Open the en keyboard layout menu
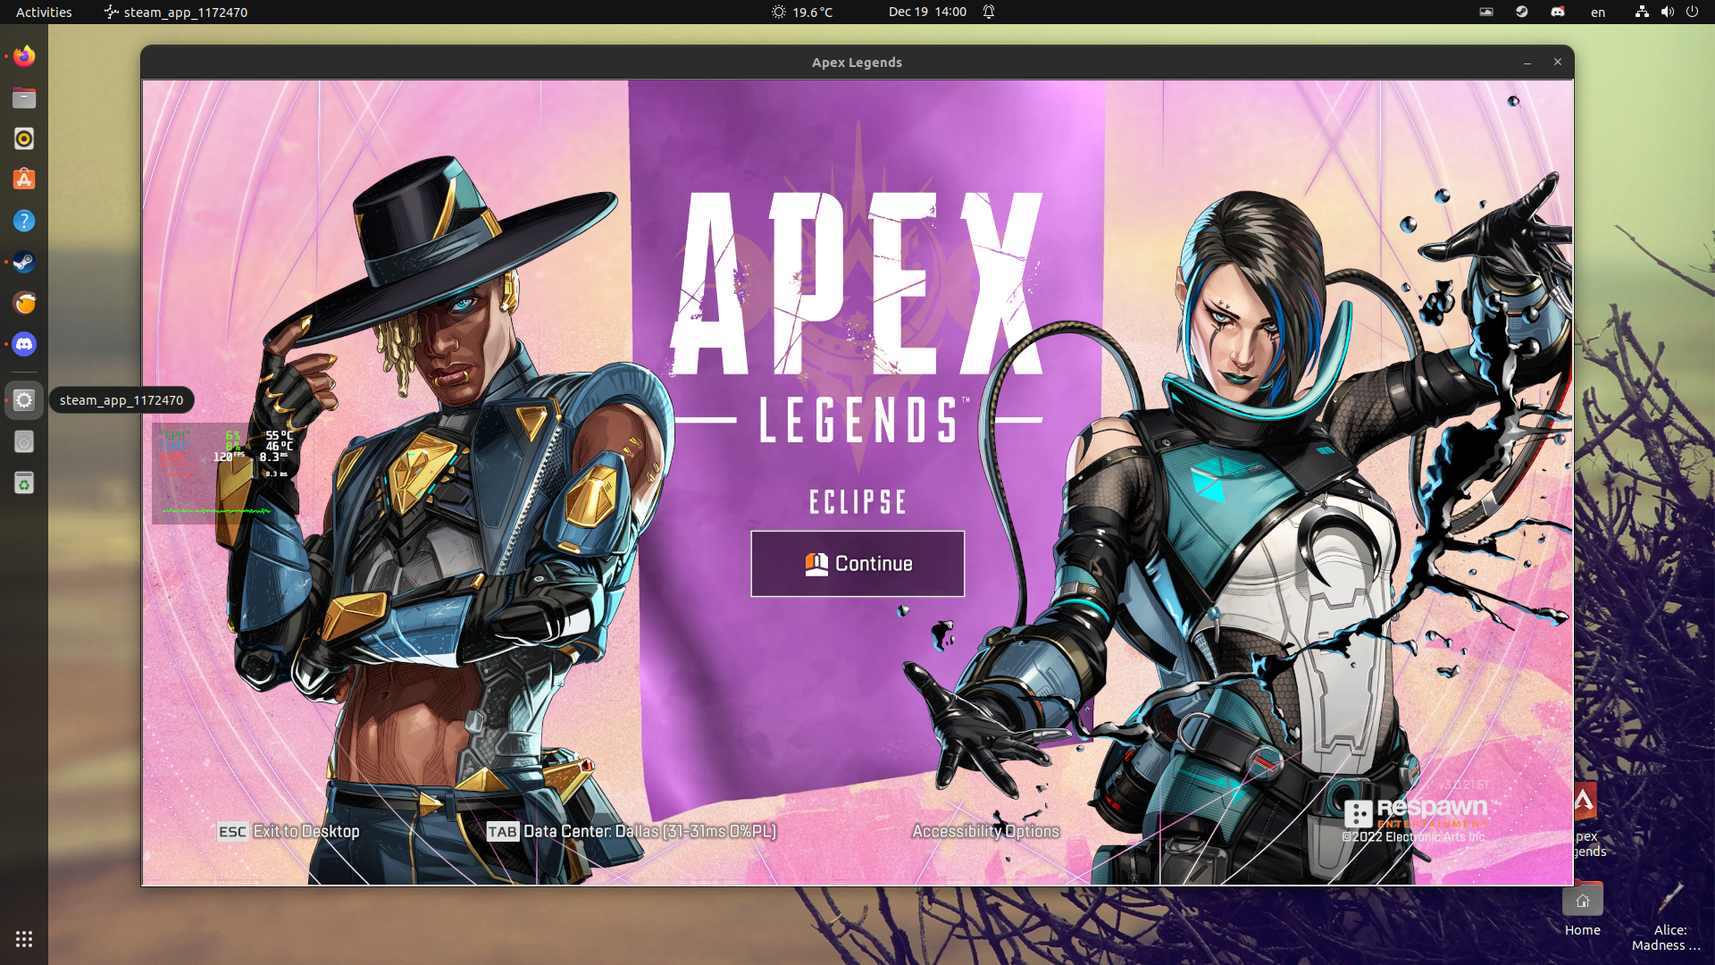Viewport: 1715px width, 965px height. pyautogui.click(x=1598, y=12)
